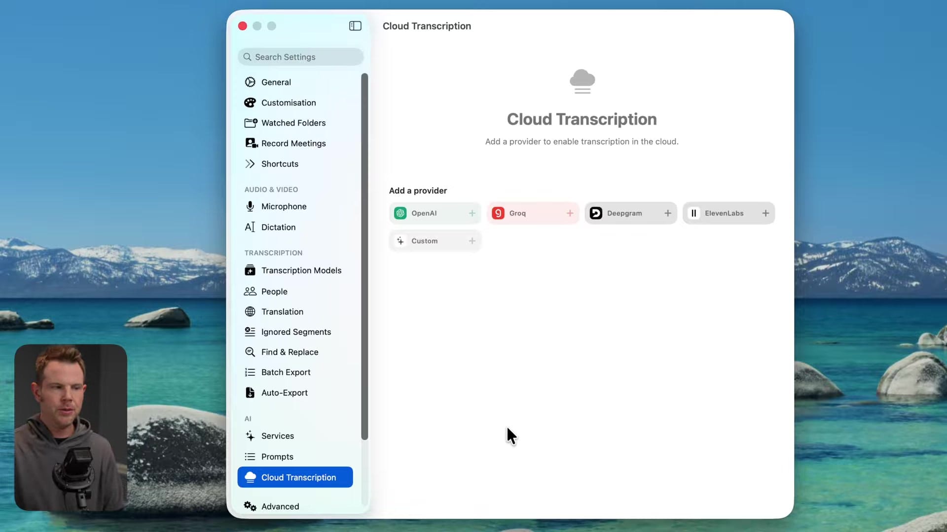Select the Transcription Models icon
The height and width of the screenshot is (532, 947).
[250, 270]
